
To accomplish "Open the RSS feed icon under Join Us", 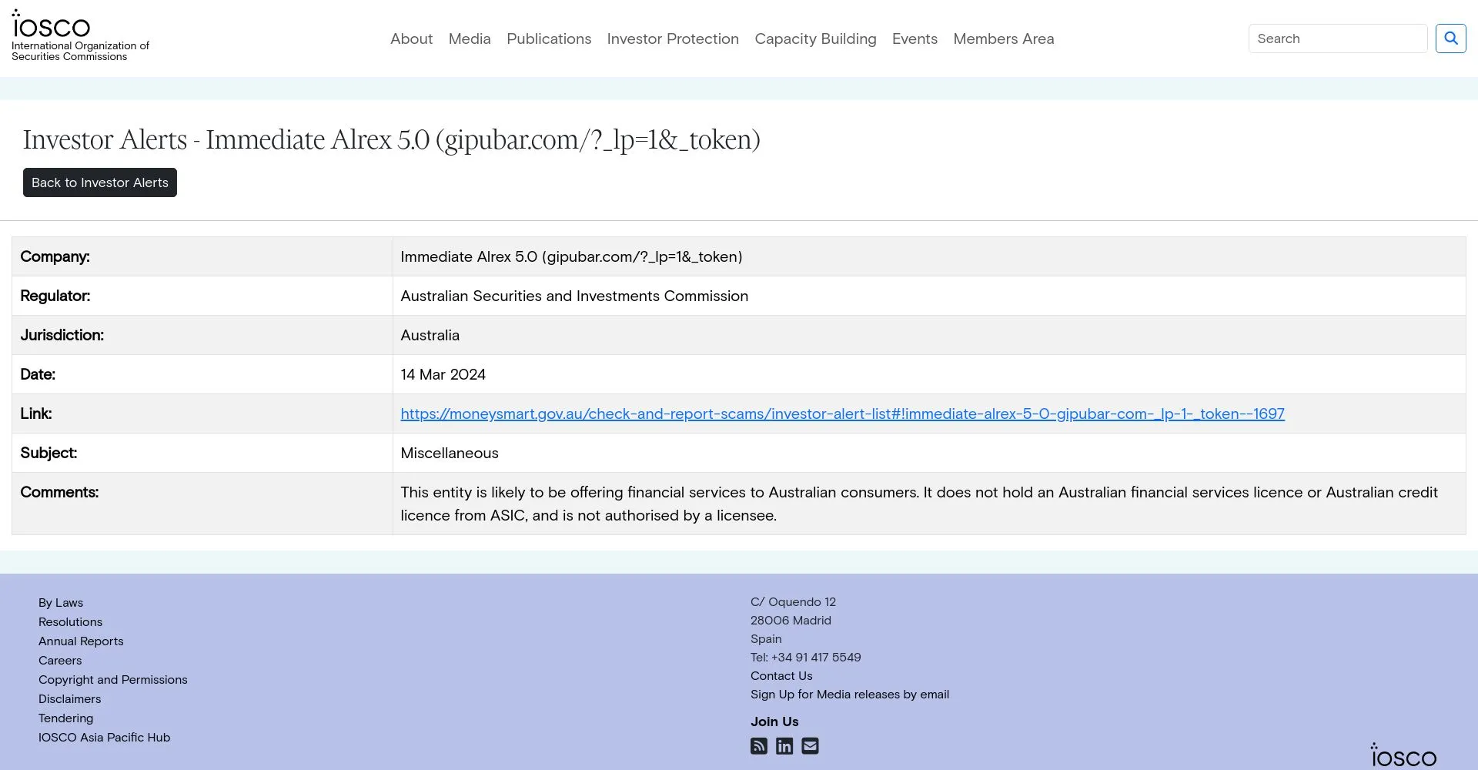I will coord(759,746).
